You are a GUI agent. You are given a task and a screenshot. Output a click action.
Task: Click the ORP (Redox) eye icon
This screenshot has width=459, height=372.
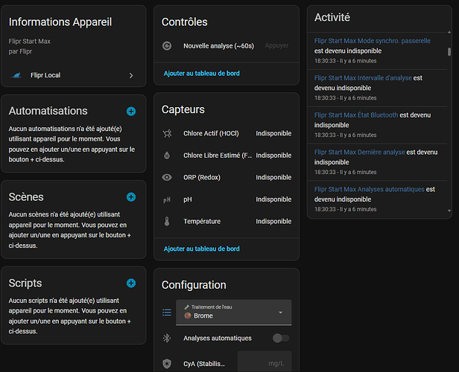coord(167,177)
